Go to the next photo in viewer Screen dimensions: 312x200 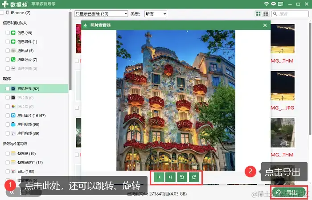(170, 177)
